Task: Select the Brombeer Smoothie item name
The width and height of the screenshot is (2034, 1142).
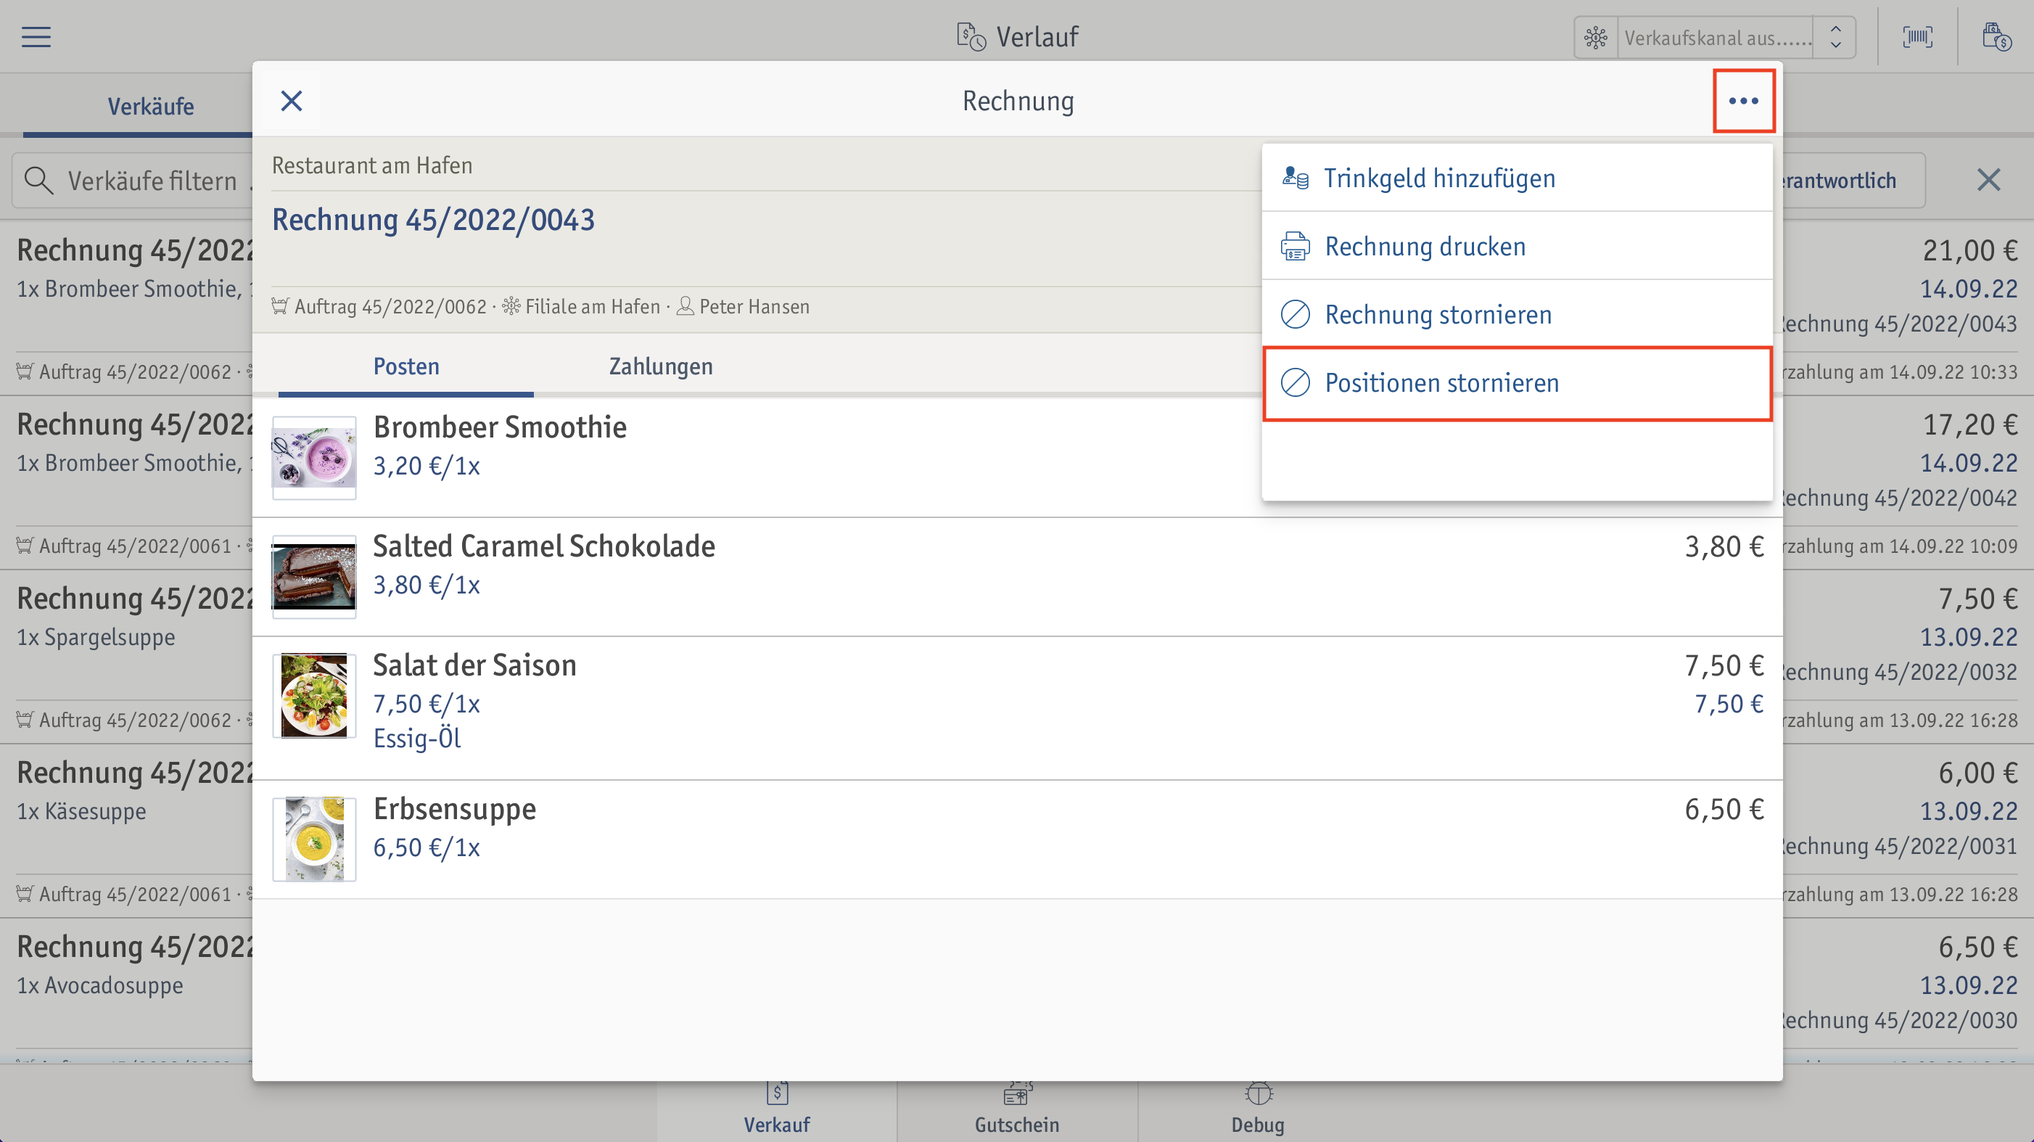Action: (500, 427)
